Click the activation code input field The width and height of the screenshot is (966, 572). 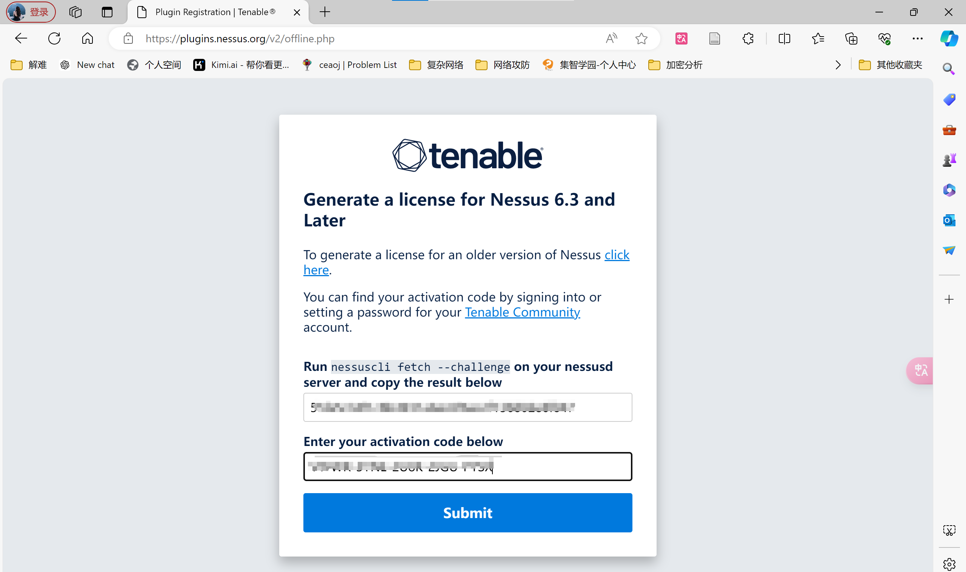pyautogui.click(x=468, y=466)
